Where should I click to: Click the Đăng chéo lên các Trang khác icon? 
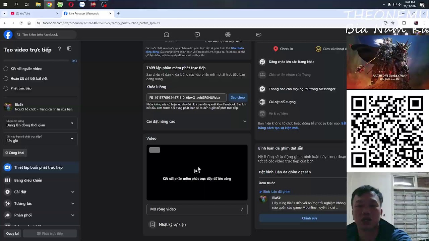262,62
